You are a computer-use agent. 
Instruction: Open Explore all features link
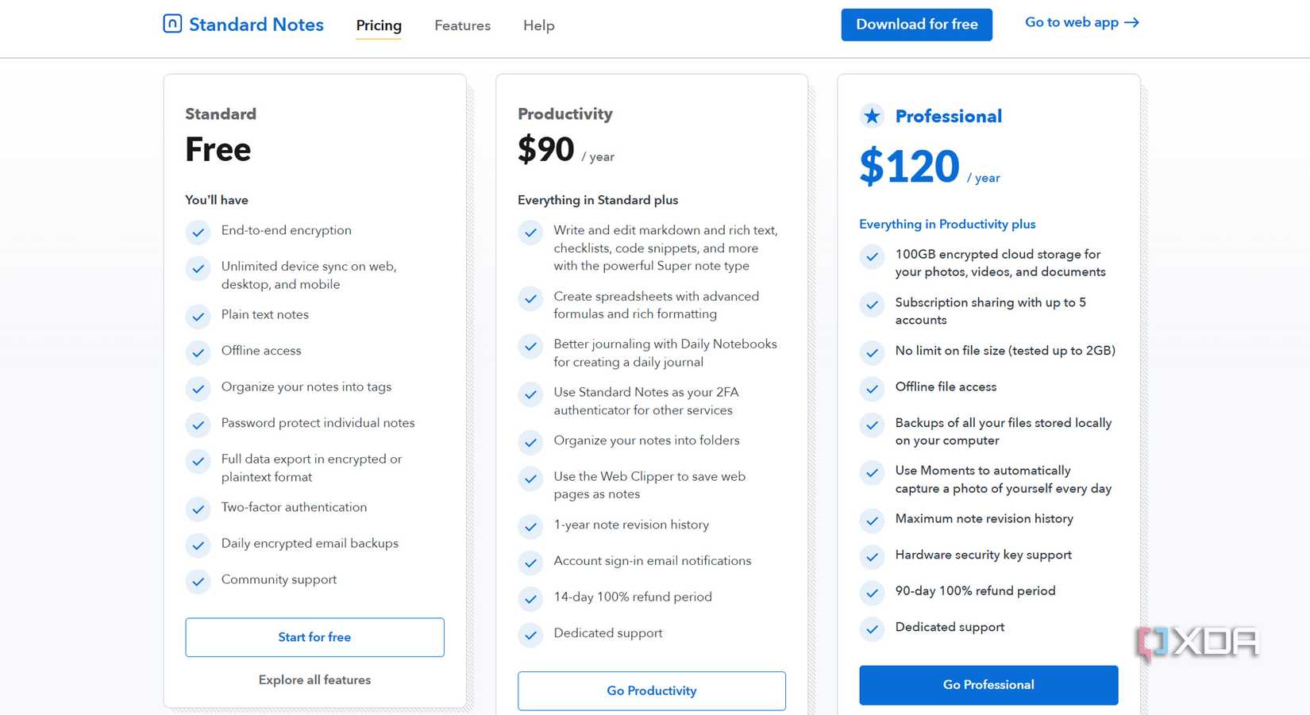pyautogui.click(x=314, y=680)
